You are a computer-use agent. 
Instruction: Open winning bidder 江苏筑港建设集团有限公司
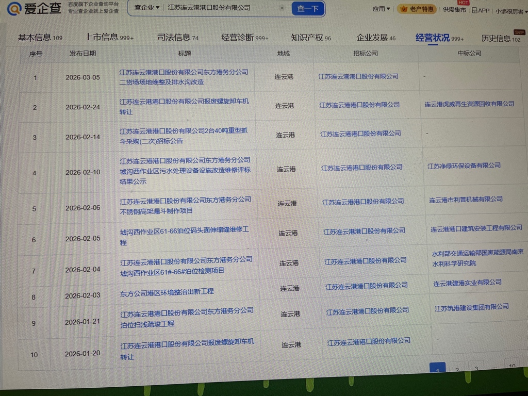click(471, 308)
